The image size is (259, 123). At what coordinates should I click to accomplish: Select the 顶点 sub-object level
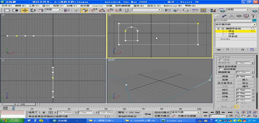[x=231, y=31]
